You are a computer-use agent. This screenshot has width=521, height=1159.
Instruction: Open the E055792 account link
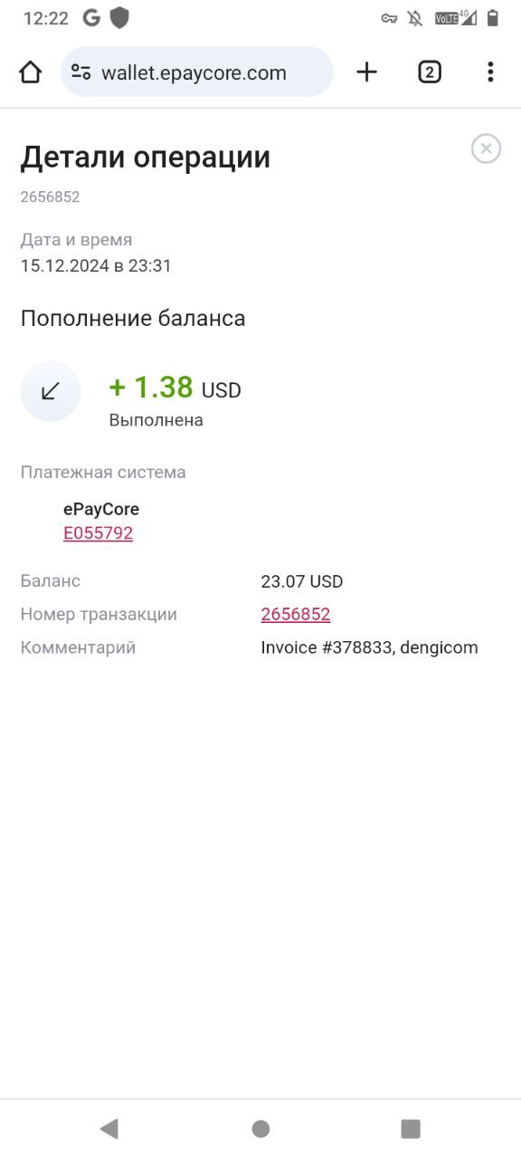click(x=98, y=533)
